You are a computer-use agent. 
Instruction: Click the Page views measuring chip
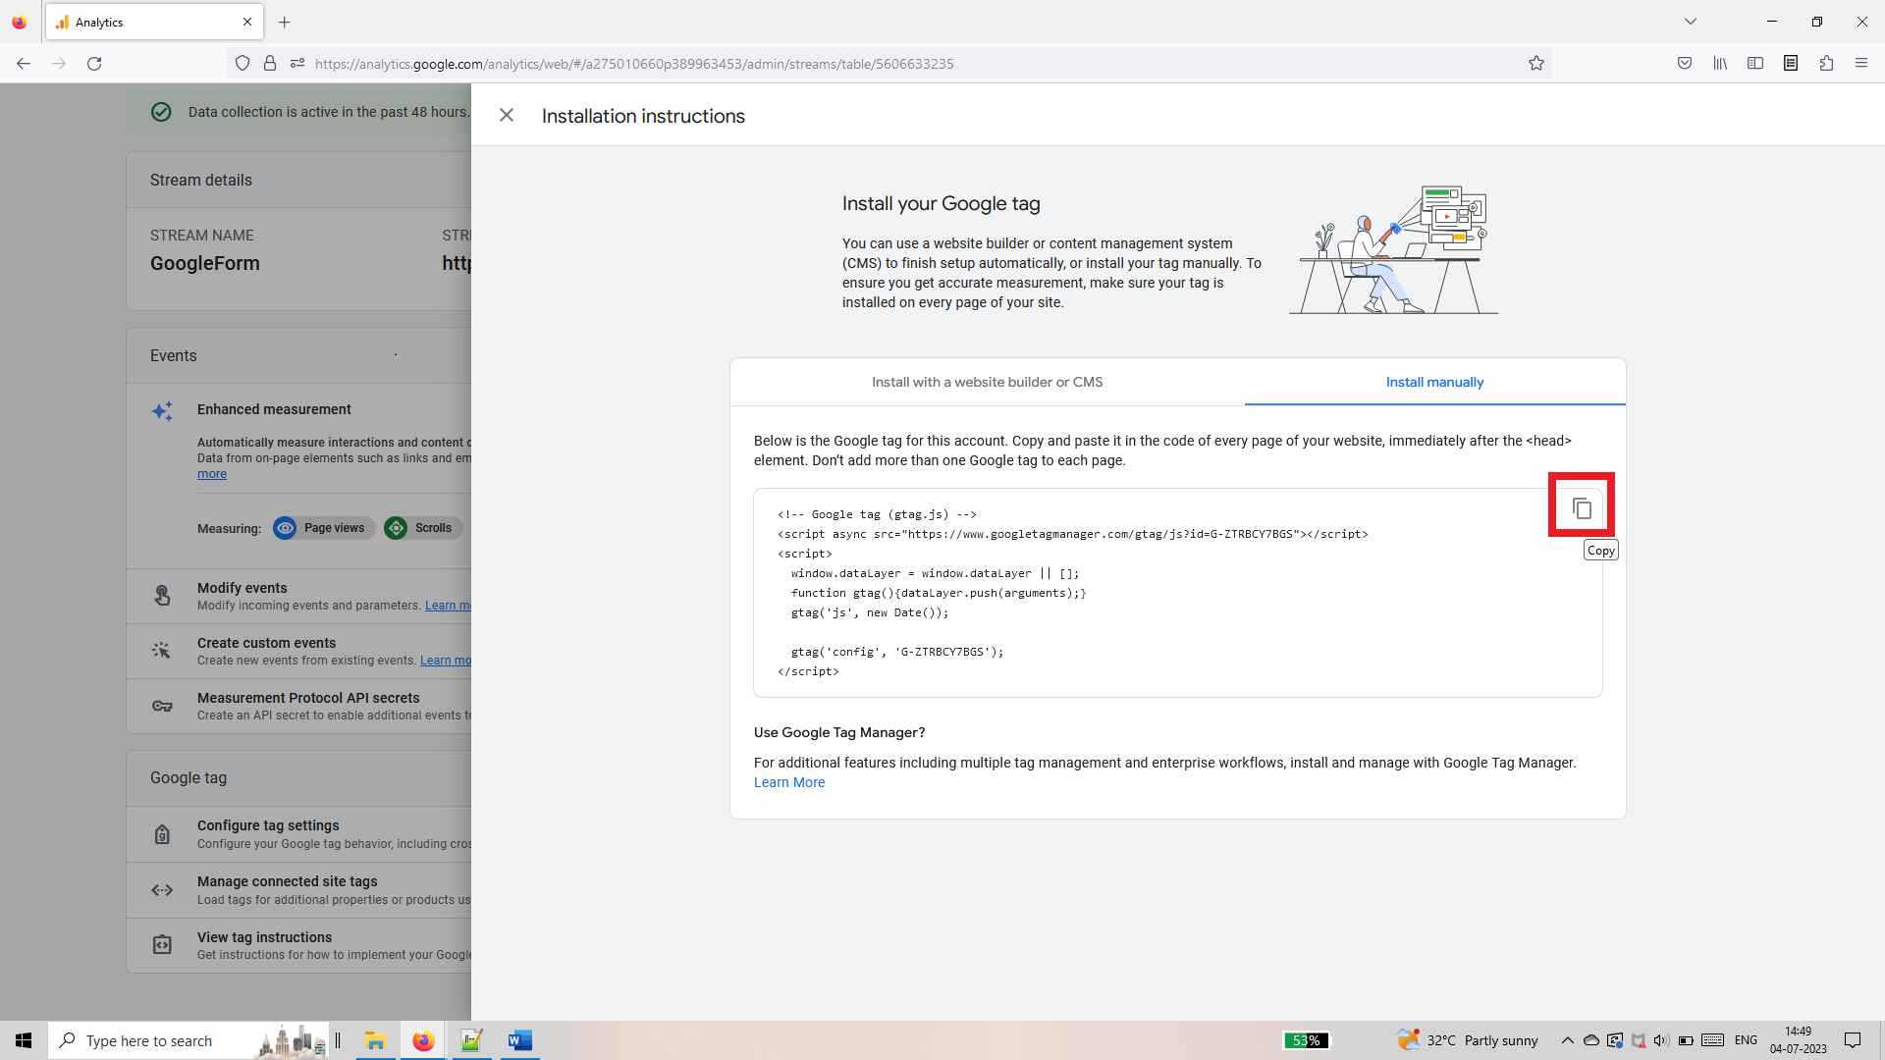[x=324, y=528]
